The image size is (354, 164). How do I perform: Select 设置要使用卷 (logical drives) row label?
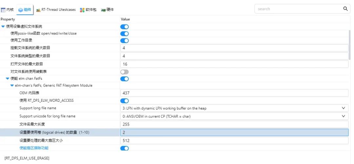point(54,133)
